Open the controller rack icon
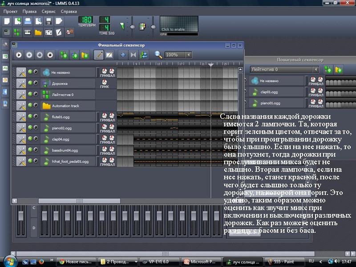The image size is (356, 267). (69, 32)
